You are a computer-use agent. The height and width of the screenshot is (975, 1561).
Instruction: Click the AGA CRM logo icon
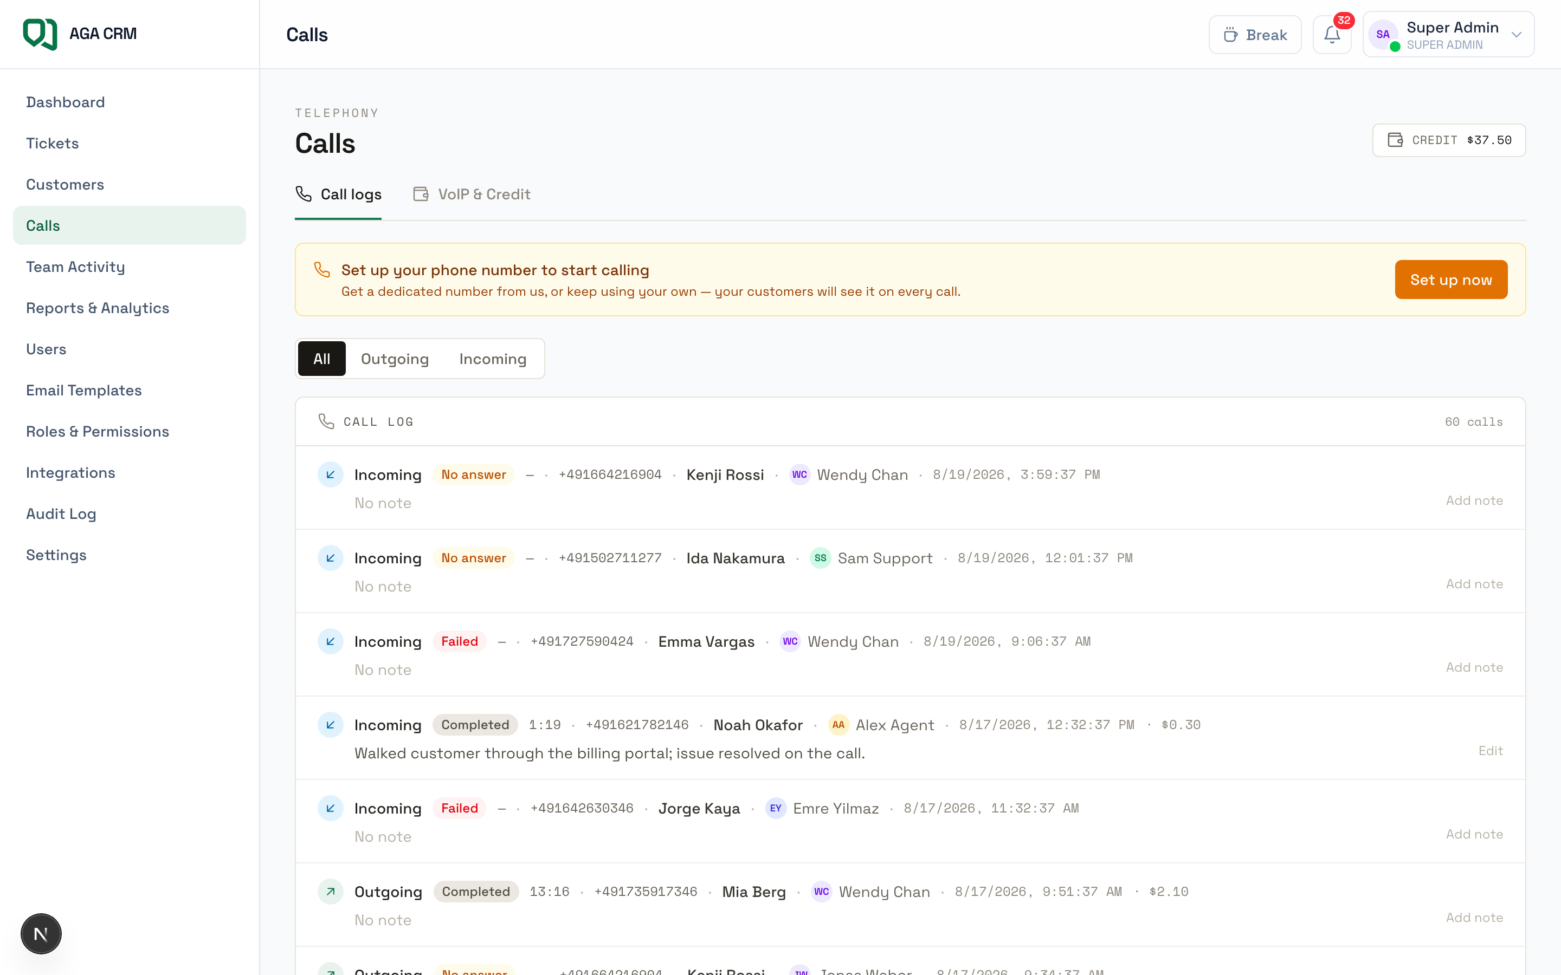tap(40, 34)
